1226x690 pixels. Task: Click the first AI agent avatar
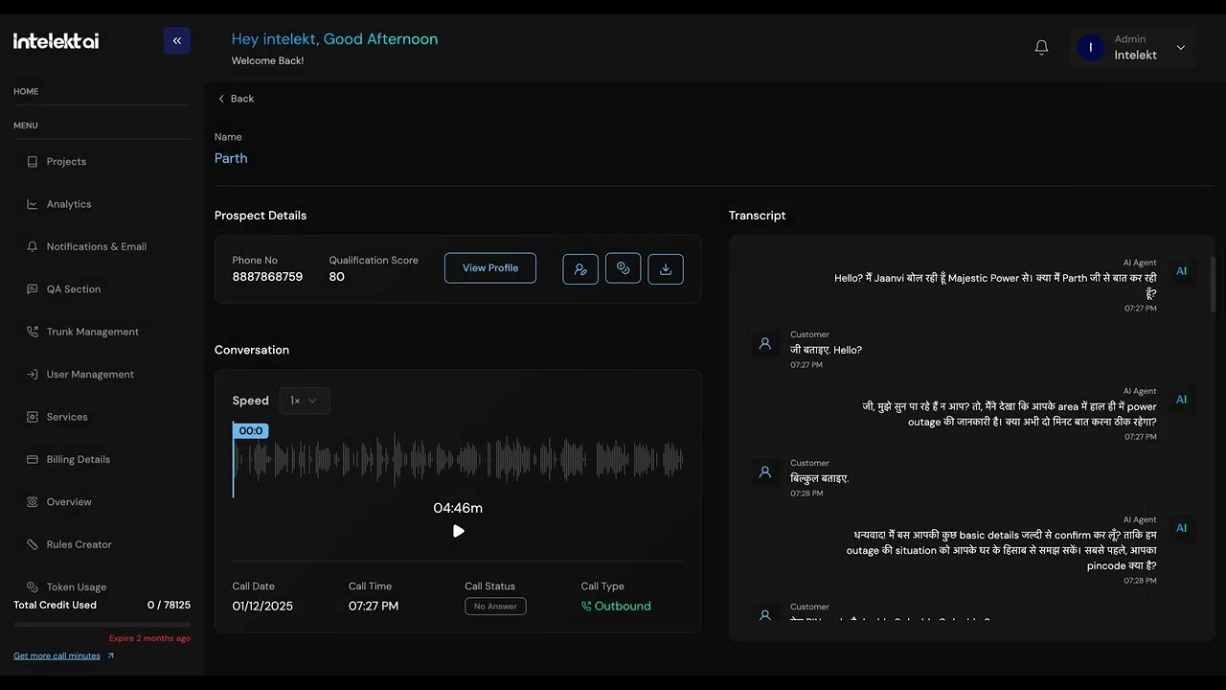(1181, 271)
